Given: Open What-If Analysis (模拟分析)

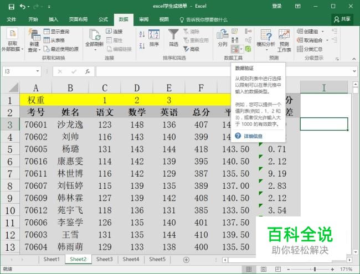Looking at the screenshot, I should pyautogui.click(x=266, y=40).
